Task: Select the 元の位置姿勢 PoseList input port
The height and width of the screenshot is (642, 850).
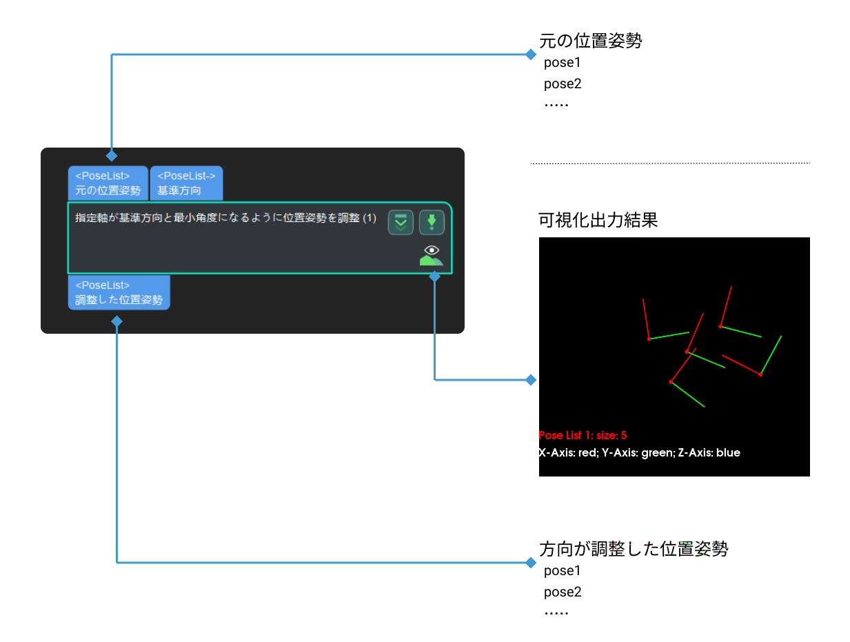Action: 108,183
